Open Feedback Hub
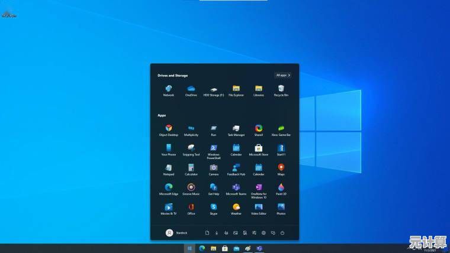The height and width of the screenshot is (253, 450). [x=236, y=170]
